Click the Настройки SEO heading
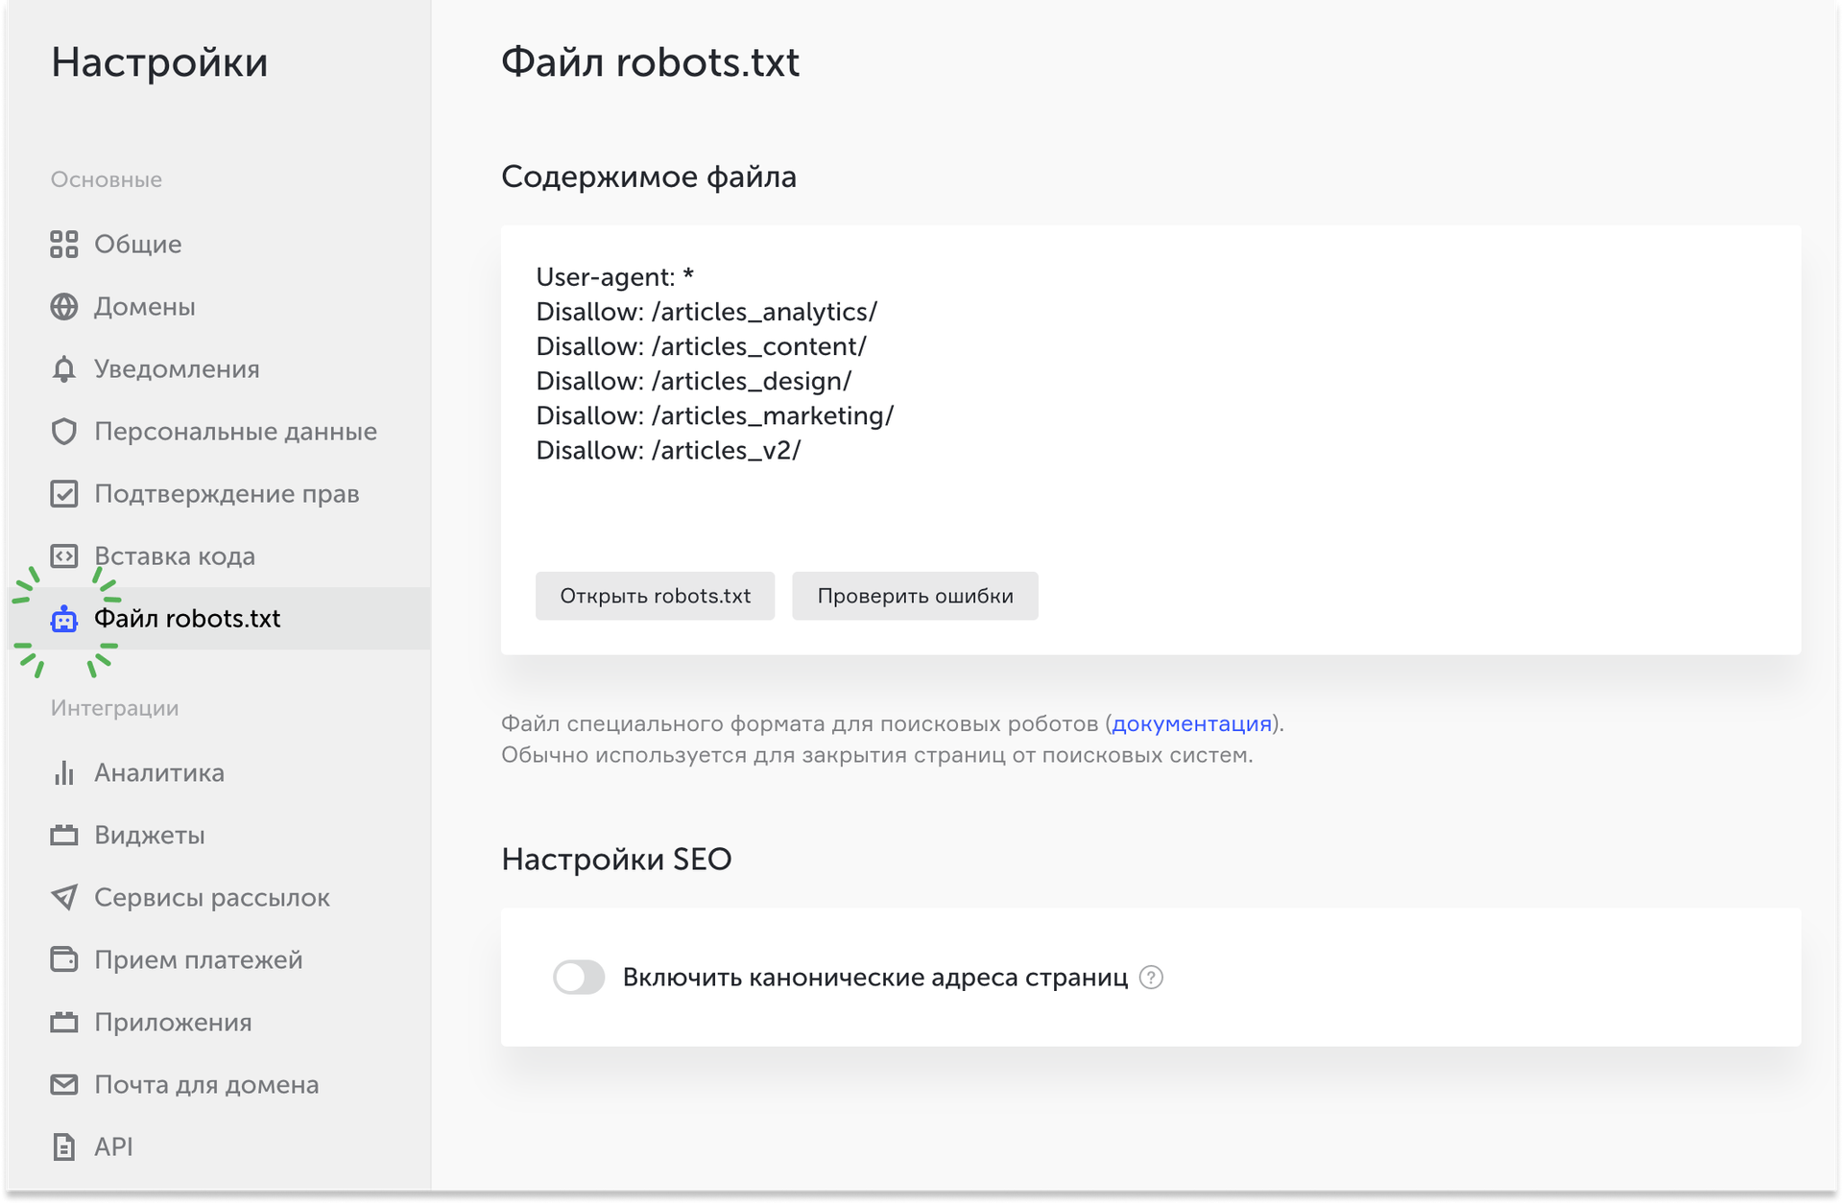 click(x=616, y=859)
